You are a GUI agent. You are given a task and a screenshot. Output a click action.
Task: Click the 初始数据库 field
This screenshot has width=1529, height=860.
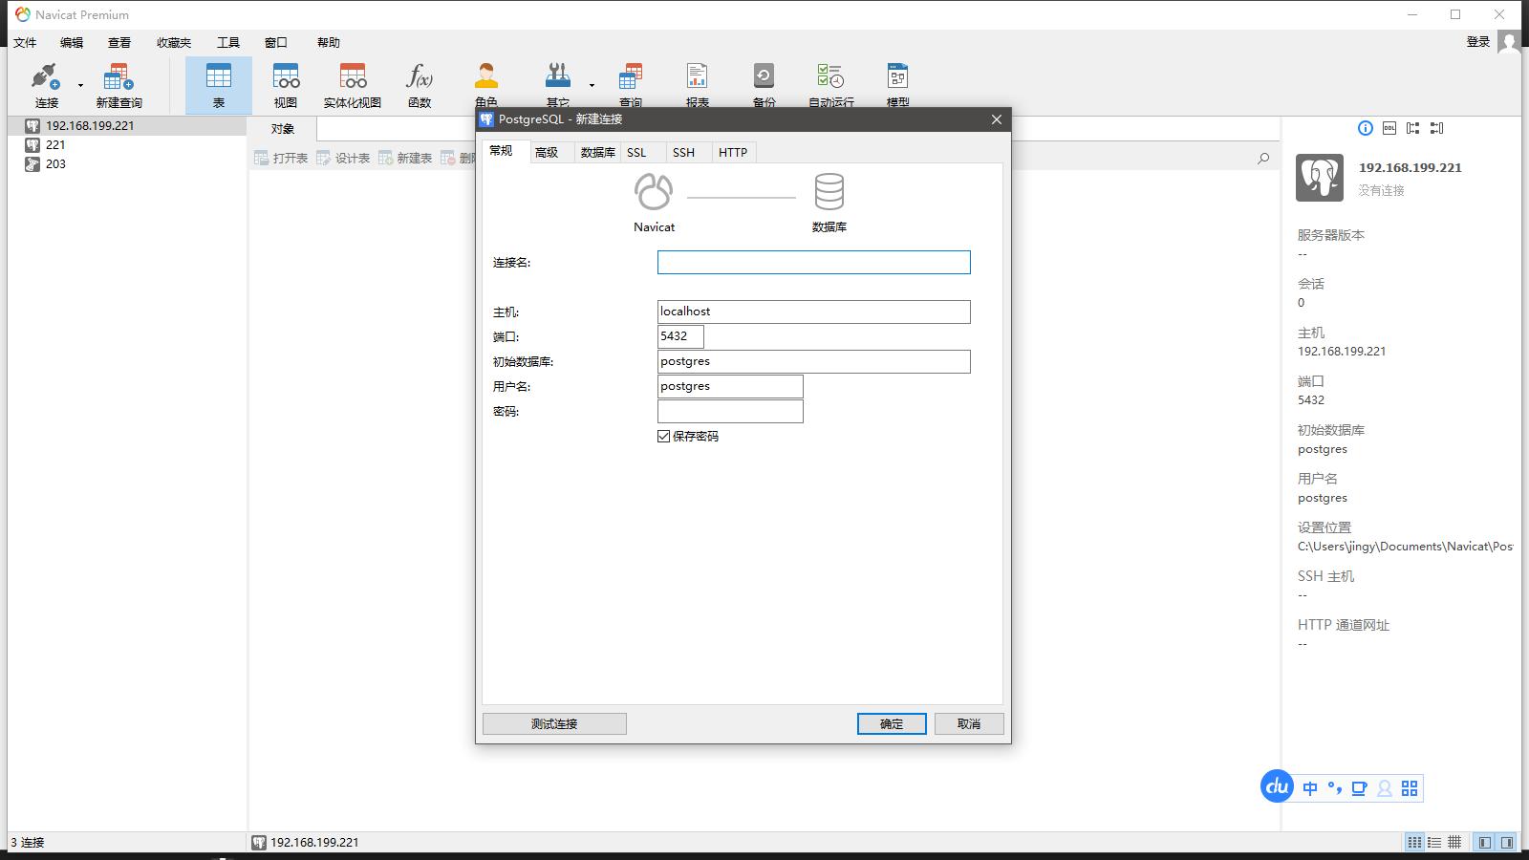tap(814, 361)
